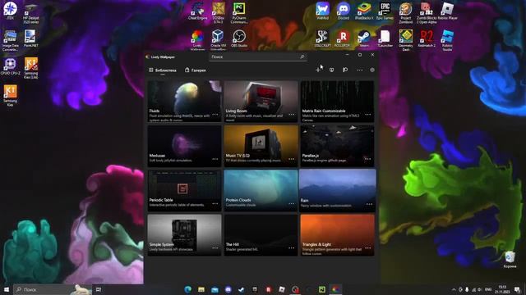Click the CPUID CPU-Z desktop icon

pyautogui.click(x=10, y=66)
